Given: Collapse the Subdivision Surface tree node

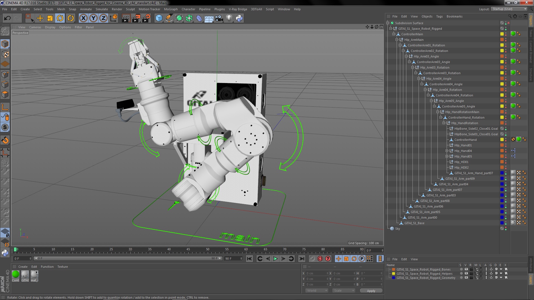Looking at the screenshot, I should pyautogui.click(x=388, y=23).
